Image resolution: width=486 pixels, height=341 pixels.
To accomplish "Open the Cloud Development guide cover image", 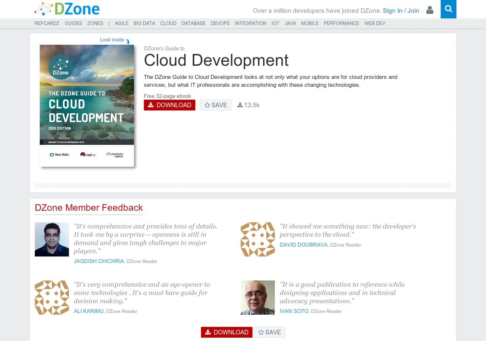I will pyautogui.click(x=87, y=106).
